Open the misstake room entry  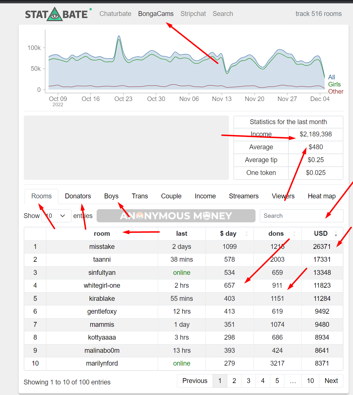point(102,247)
